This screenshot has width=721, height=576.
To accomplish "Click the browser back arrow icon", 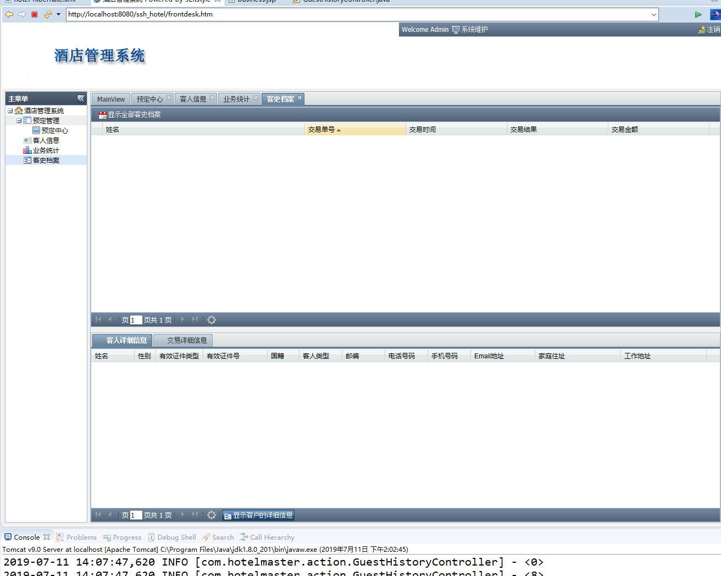I will click(x=9, y=14).
